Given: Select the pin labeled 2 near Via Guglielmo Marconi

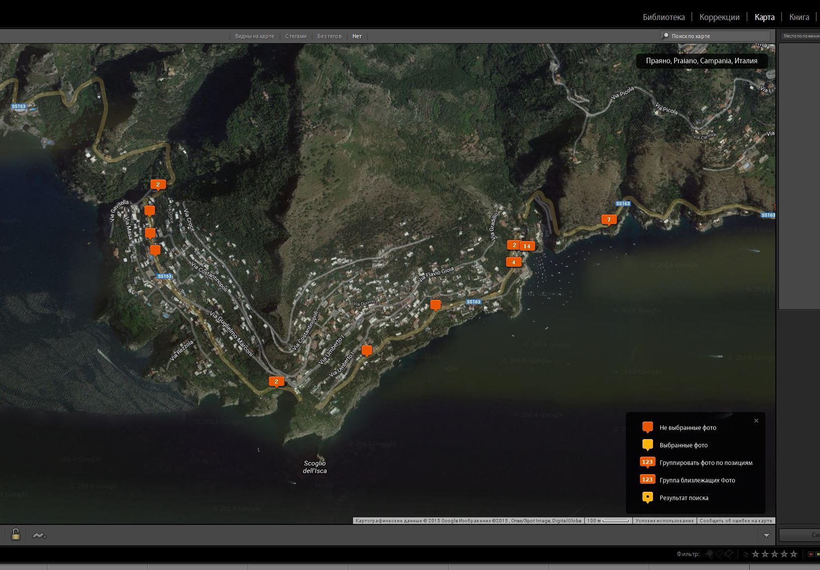Looking at the screenshot, I should (x=276, y=382).
